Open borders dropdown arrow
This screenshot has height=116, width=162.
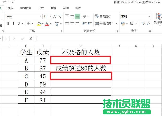coord(33,24)
